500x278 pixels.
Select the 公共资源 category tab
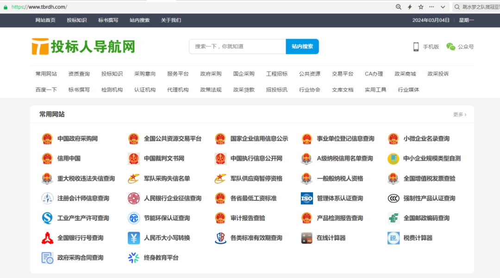(x=310, y=74)
